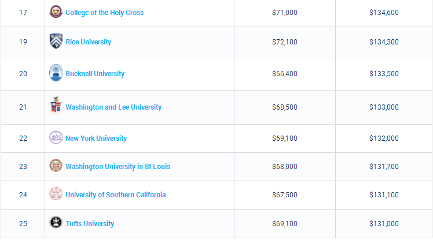Click the University of Southern California seal
The width and height of the screenshot is (433, 240).
(56, 194)
